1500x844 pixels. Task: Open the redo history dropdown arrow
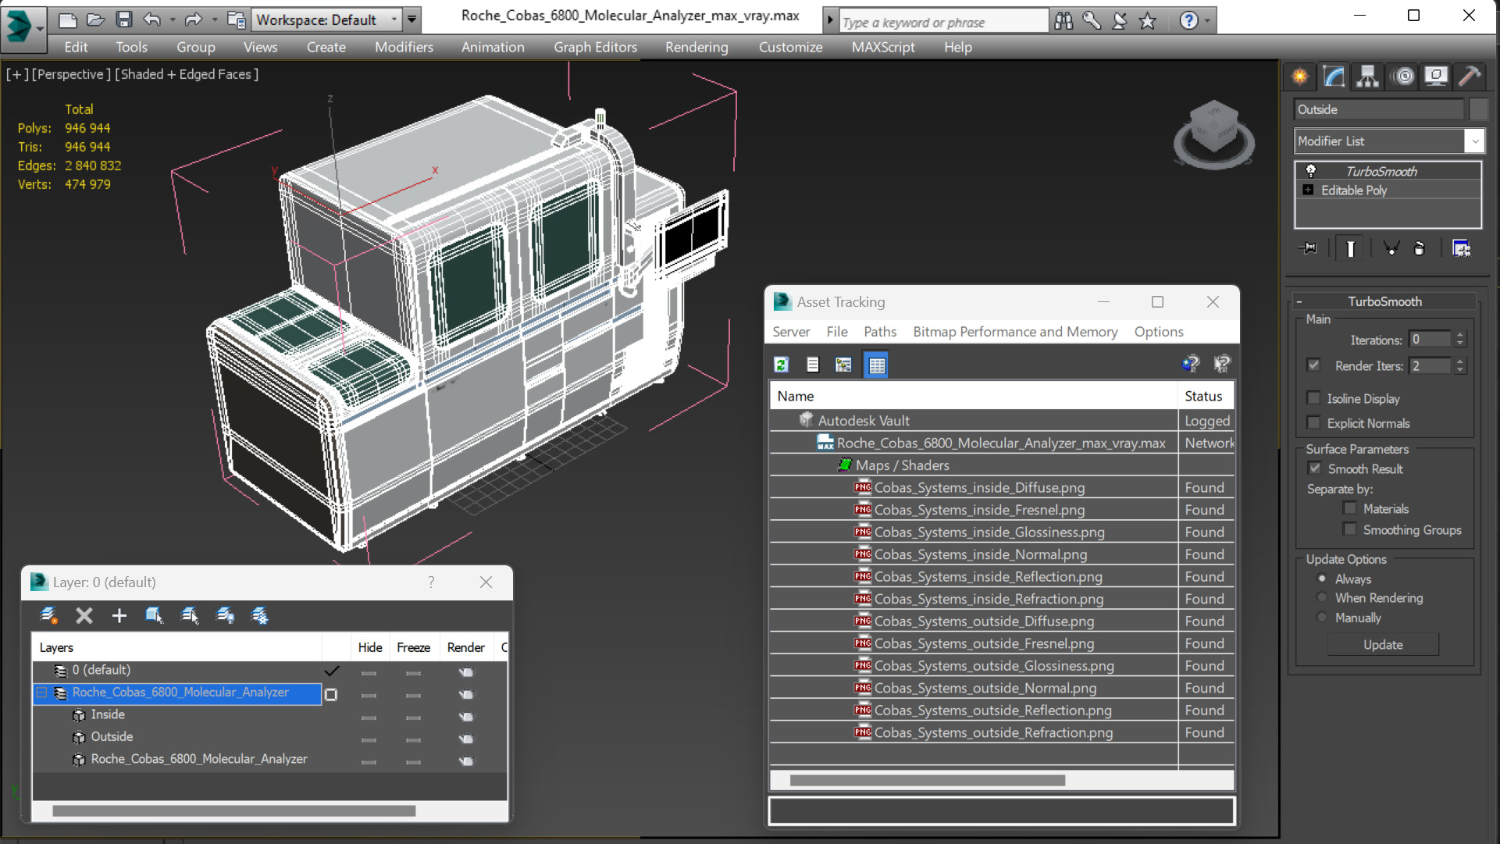[x=214, y=20]
